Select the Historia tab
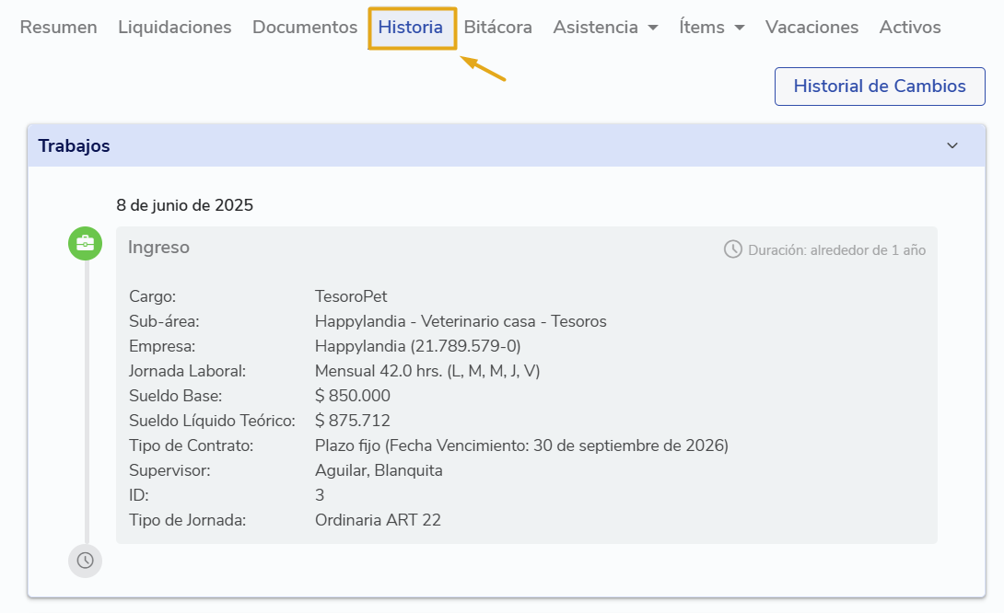Viewport: 1004px width, 613px height. [x=411, y=28]
